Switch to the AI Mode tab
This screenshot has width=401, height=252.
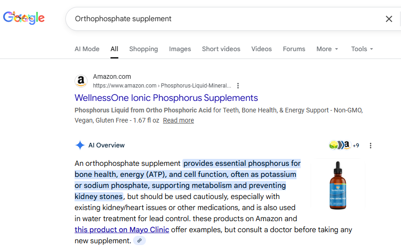click(x=87, y=49)
